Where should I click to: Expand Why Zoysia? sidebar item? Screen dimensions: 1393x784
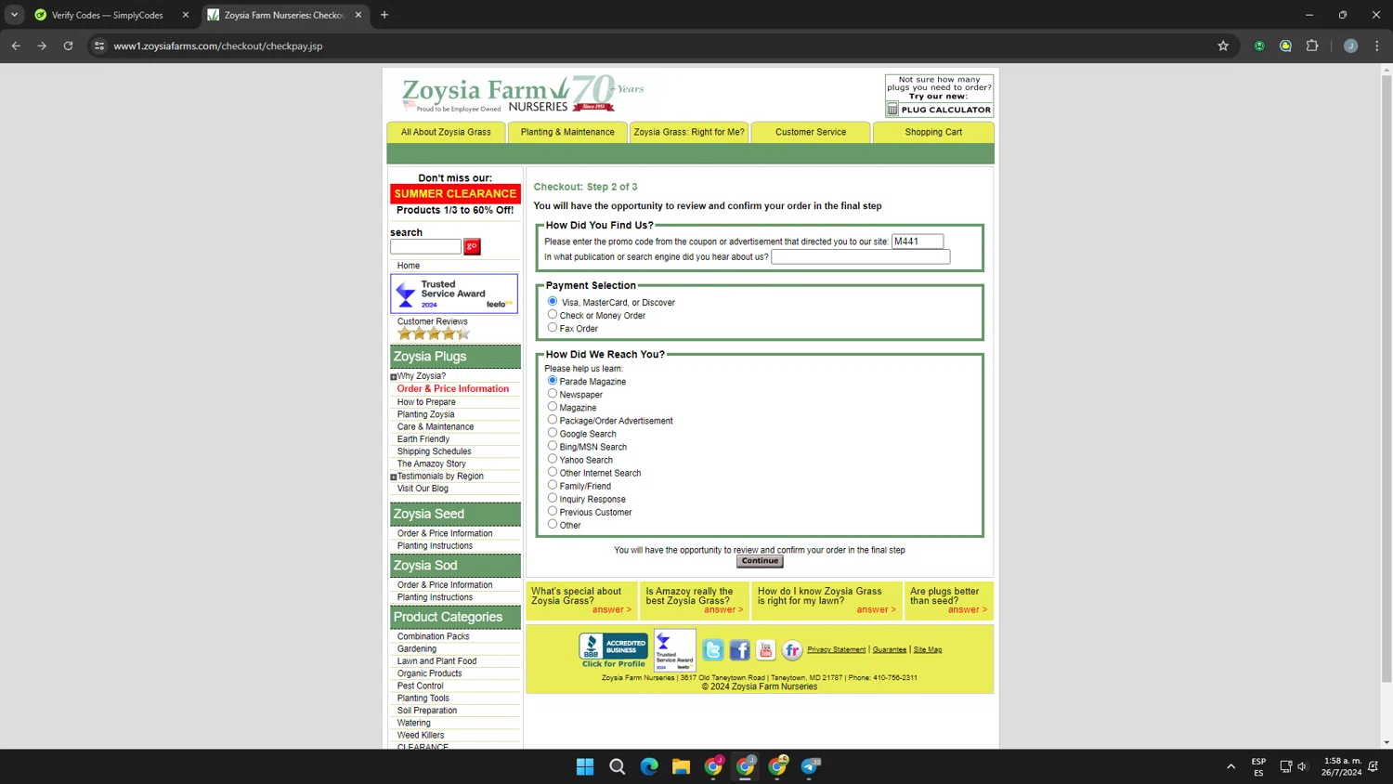(x=394, y=377)
